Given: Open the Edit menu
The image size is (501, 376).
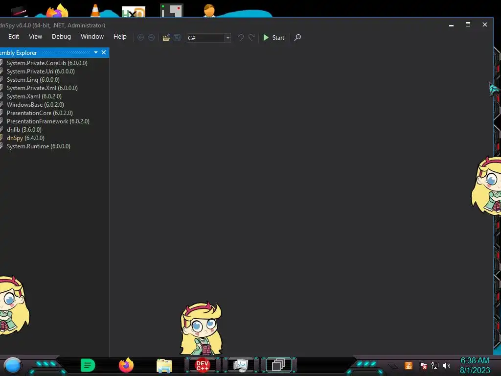Looking at the screenshot, I should pos(13,37).
